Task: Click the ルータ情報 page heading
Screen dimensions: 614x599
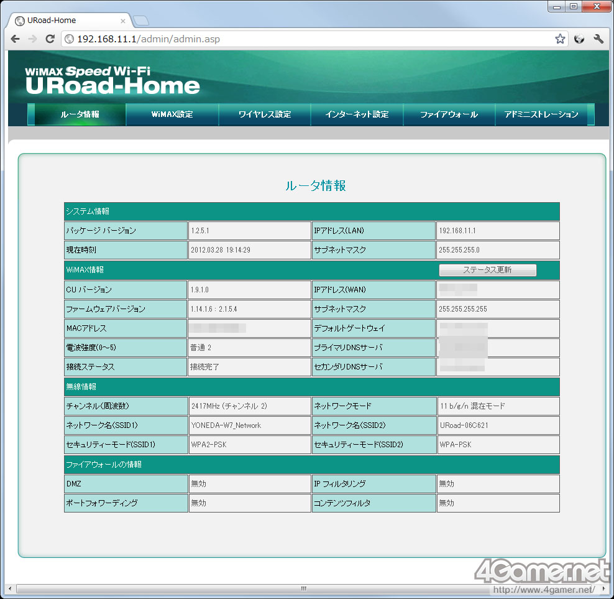Action: click(315, 185)
